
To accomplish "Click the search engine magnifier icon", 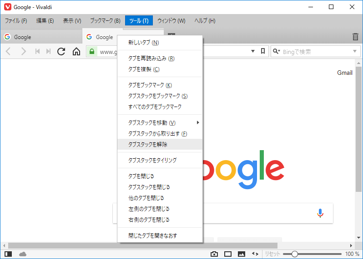I will [276, 51].
